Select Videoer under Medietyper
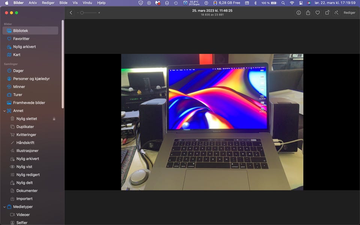This screenshot has height=225, width=360. click(x=23, y=214)
